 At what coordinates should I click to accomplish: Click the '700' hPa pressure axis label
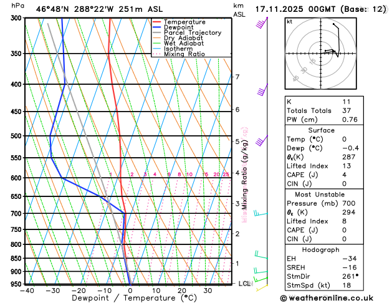(x=17, y=213)
